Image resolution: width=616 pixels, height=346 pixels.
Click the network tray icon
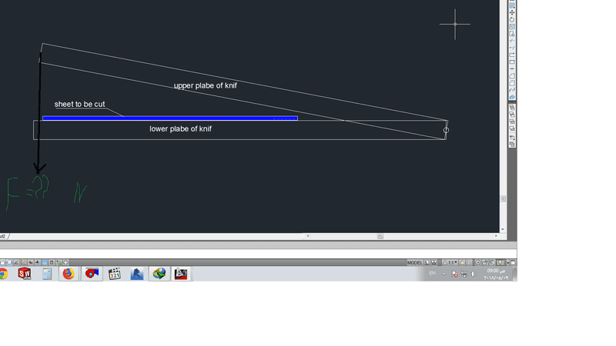coord(464,274)
